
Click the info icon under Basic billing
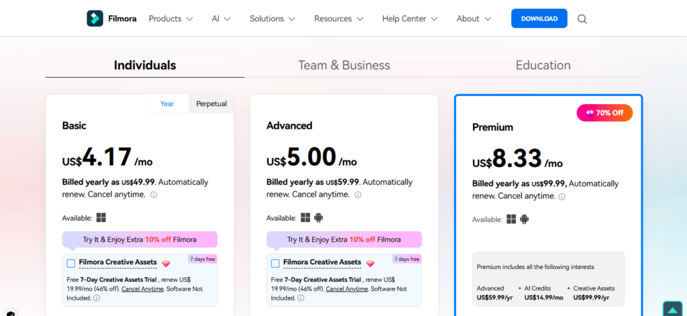pos(154,195)
